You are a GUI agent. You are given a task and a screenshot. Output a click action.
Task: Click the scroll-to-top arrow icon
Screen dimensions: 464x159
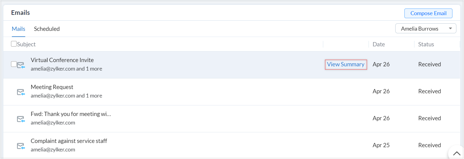(x=456, y=153)
